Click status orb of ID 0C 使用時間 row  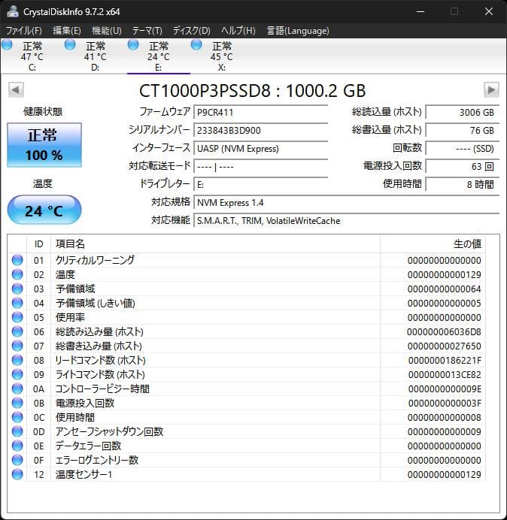tap(17, 417)
